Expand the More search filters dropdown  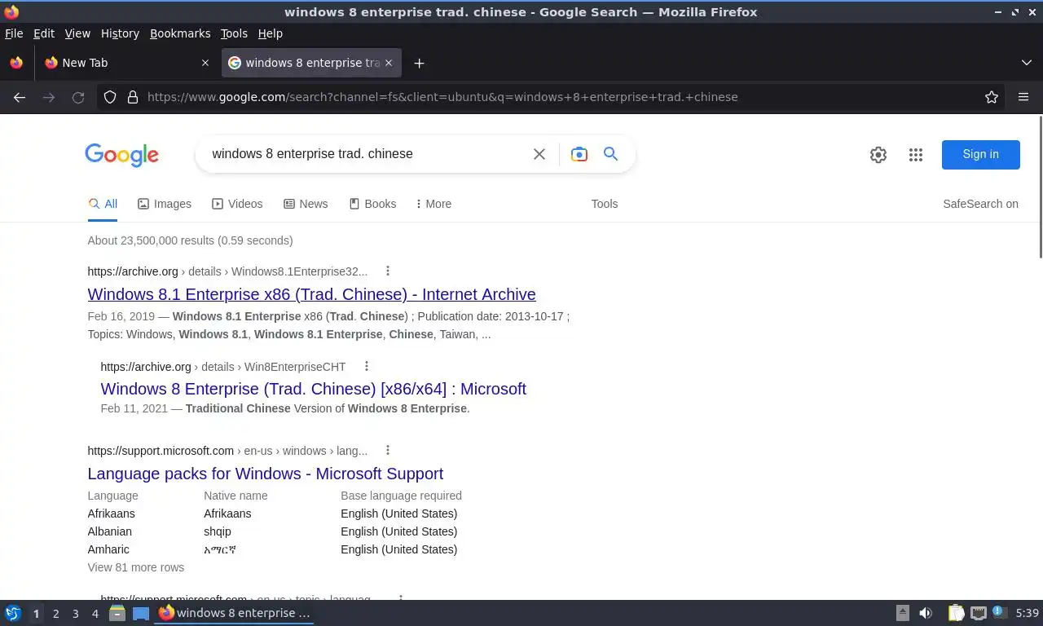433,204
